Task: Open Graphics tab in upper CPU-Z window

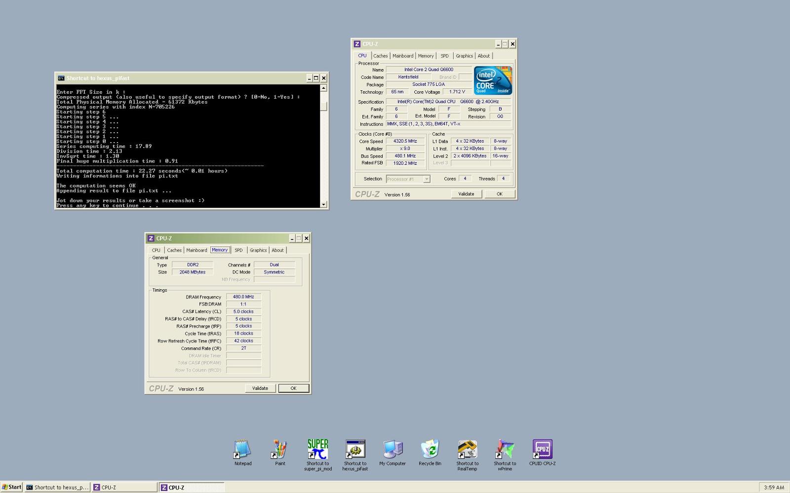Action: (464, 56)
